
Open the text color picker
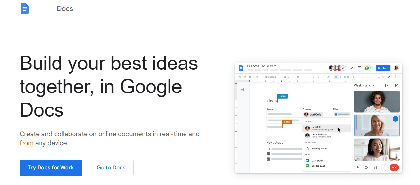coord(323,77)
